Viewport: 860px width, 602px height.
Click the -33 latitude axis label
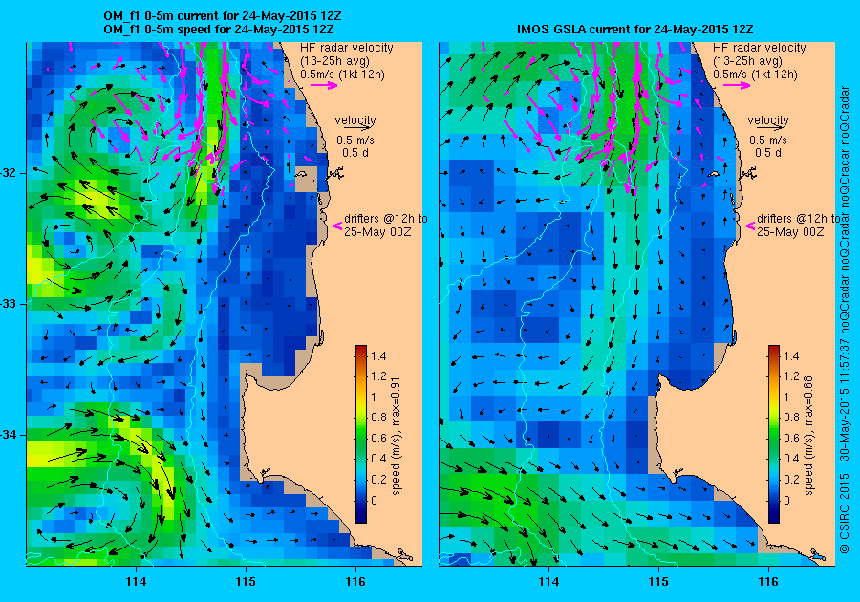click(x=9, y=304)
